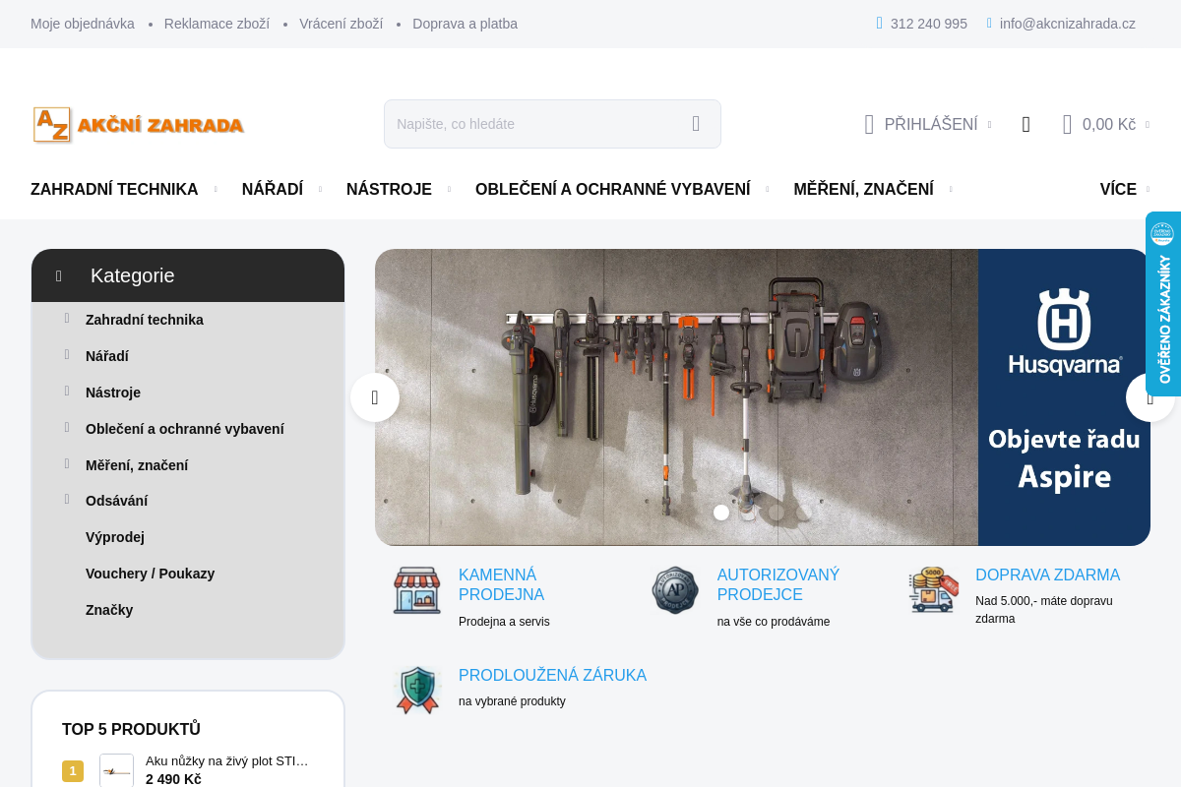Click Kamenná prodejna heading
Viewport: 1181px width, 787px height.
(x=501, y=584)
